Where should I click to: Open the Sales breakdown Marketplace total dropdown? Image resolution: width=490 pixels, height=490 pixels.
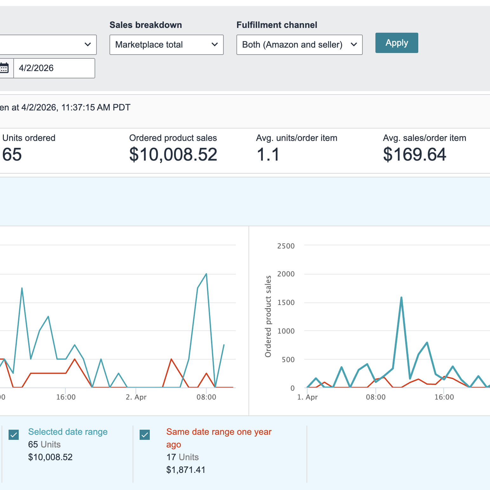(x=167, y=45)
